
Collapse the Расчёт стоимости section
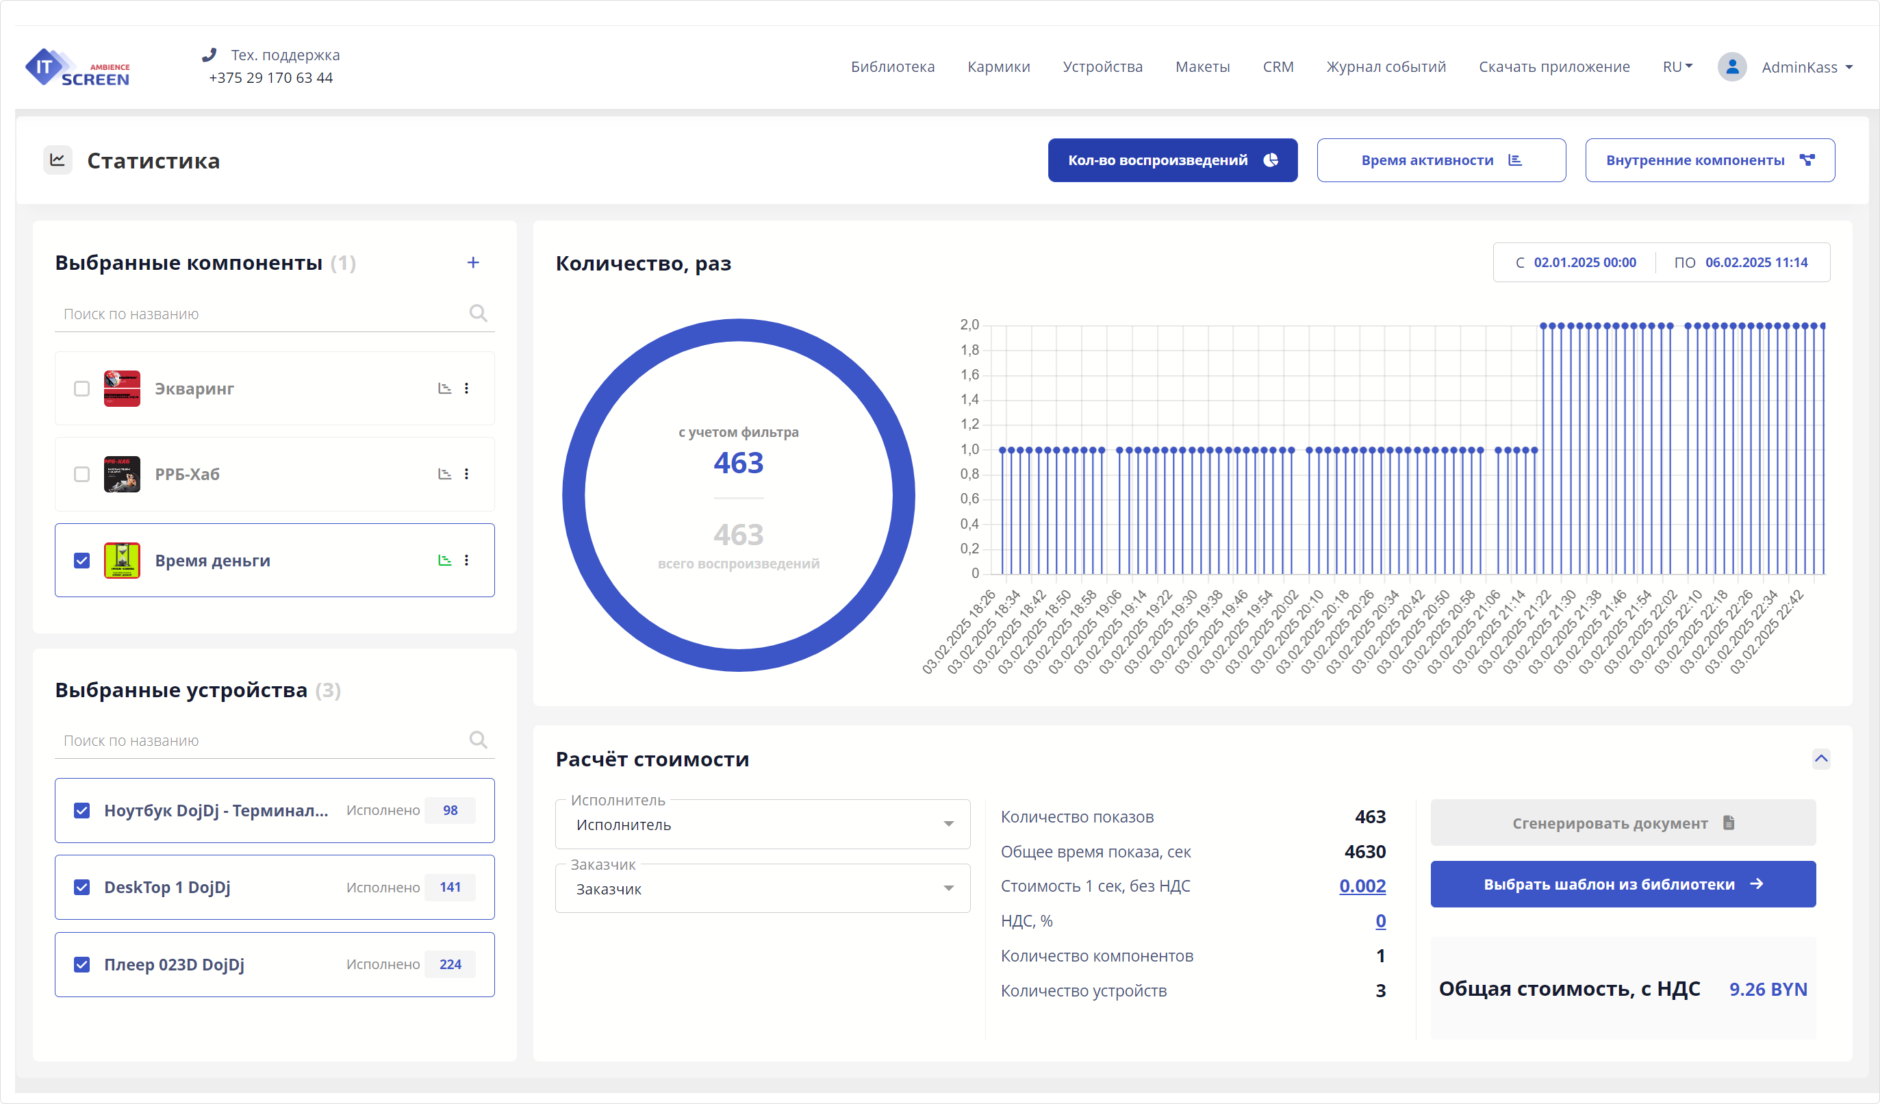[x=1821, y=759]
